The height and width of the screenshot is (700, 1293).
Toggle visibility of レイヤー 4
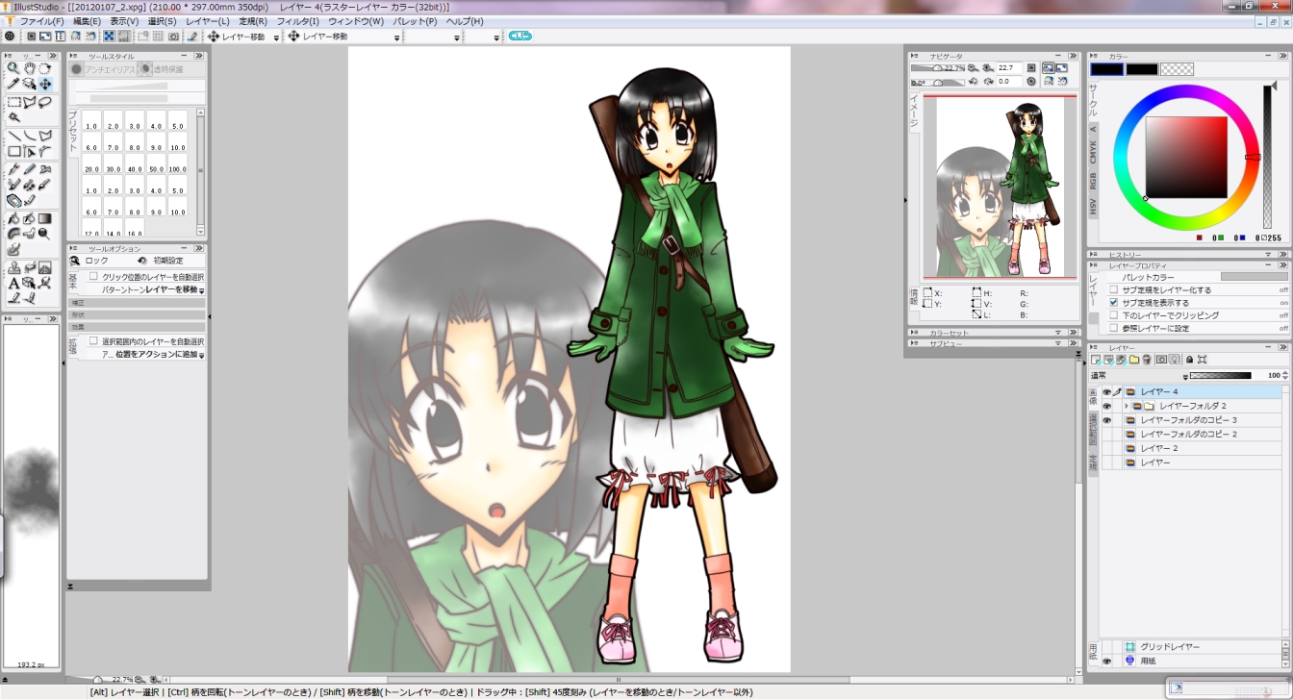click(x=1106, y=392)
